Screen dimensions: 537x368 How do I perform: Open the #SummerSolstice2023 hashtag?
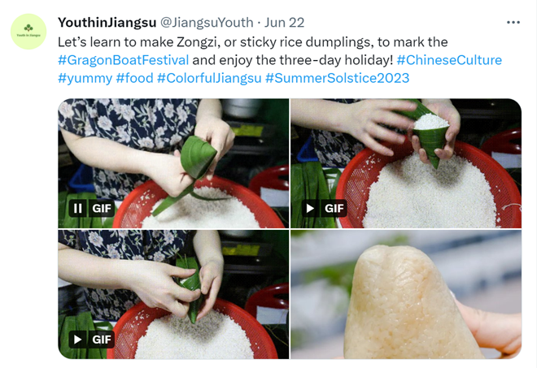(338, 78)
